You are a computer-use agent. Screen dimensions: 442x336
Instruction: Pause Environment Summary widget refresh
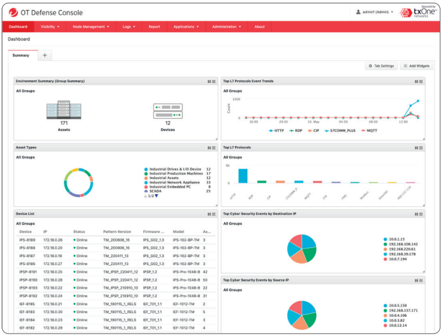pyautogui.click(x=209, y=82)
